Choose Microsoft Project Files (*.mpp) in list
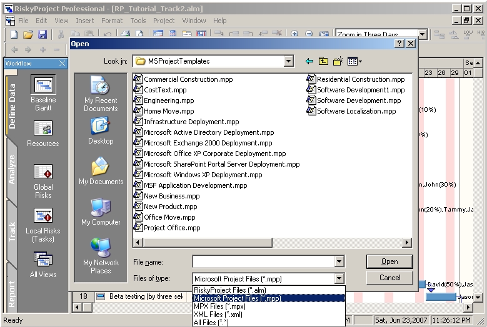Screen dimensions: 487x327 269,298
